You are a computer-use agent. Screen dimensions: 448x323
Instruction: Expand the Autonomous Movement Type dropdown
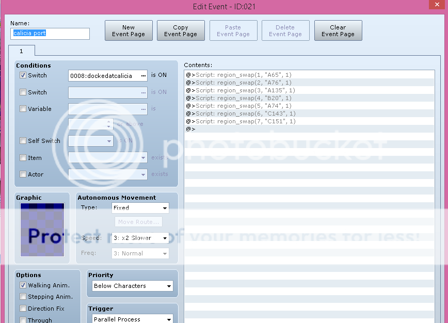click(140, 208)
